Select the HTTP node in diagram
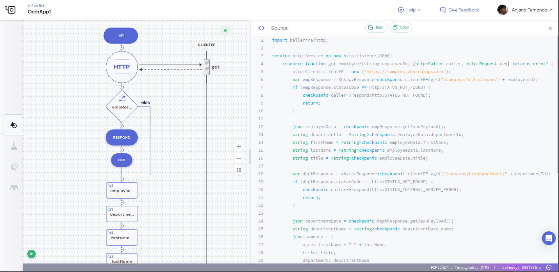The image size is (559, 272). click(122, 67)
